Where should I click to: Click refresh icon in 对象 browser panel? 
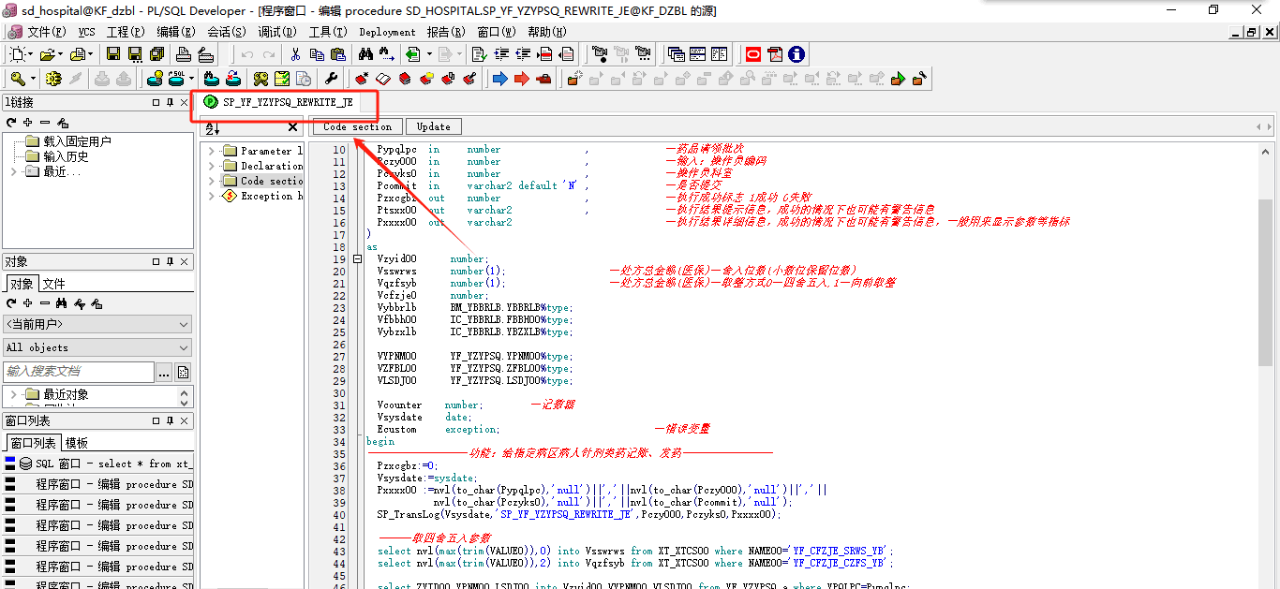[11, 303]
